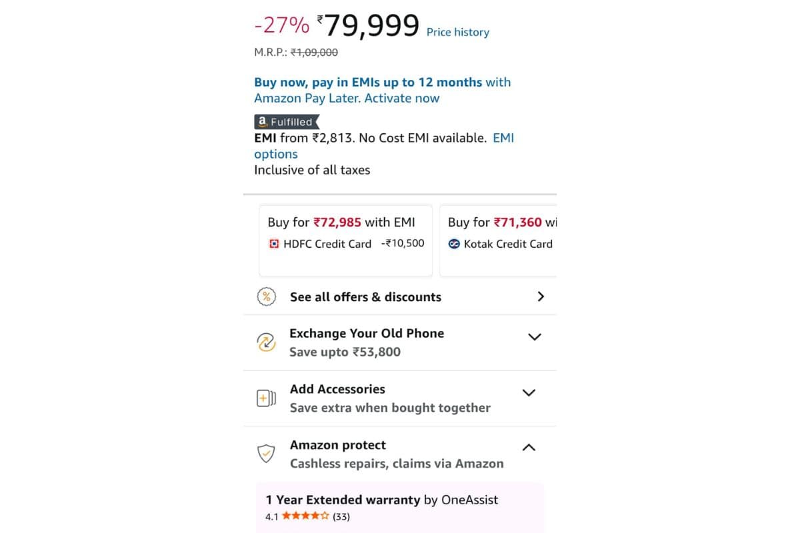The height and width of the screenshot is (533, 800).
Task: Click the Add Accessories cards icon
Action: 267,397
